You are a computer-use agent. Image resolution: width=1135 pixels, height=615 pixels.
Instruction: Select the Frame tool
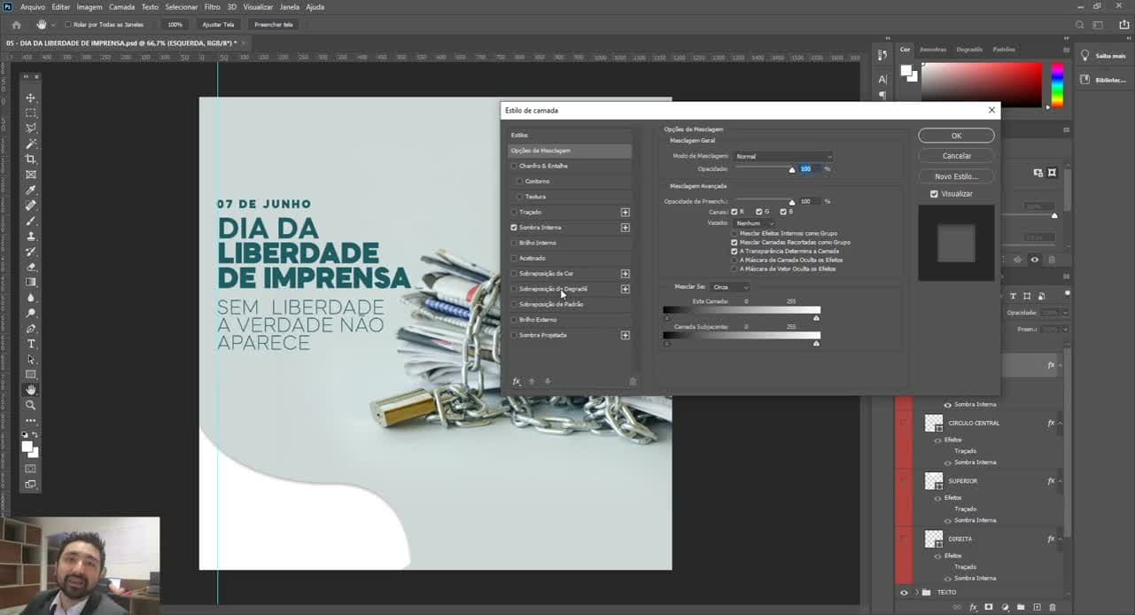tap(31, 175)
